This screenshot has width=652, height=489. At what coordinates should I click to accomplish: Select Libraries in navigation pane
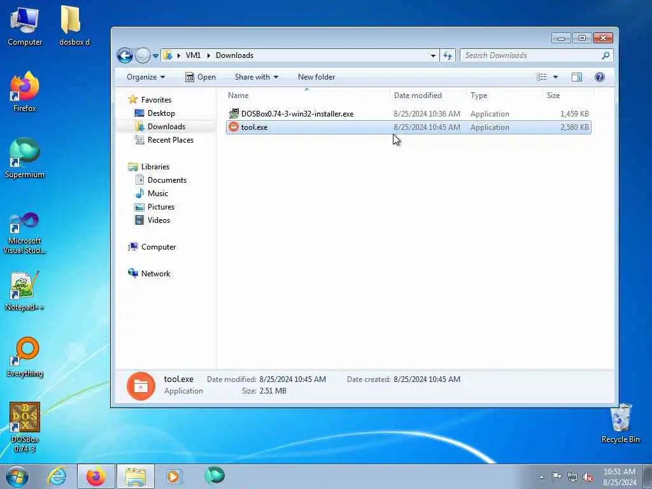(155, 167)
